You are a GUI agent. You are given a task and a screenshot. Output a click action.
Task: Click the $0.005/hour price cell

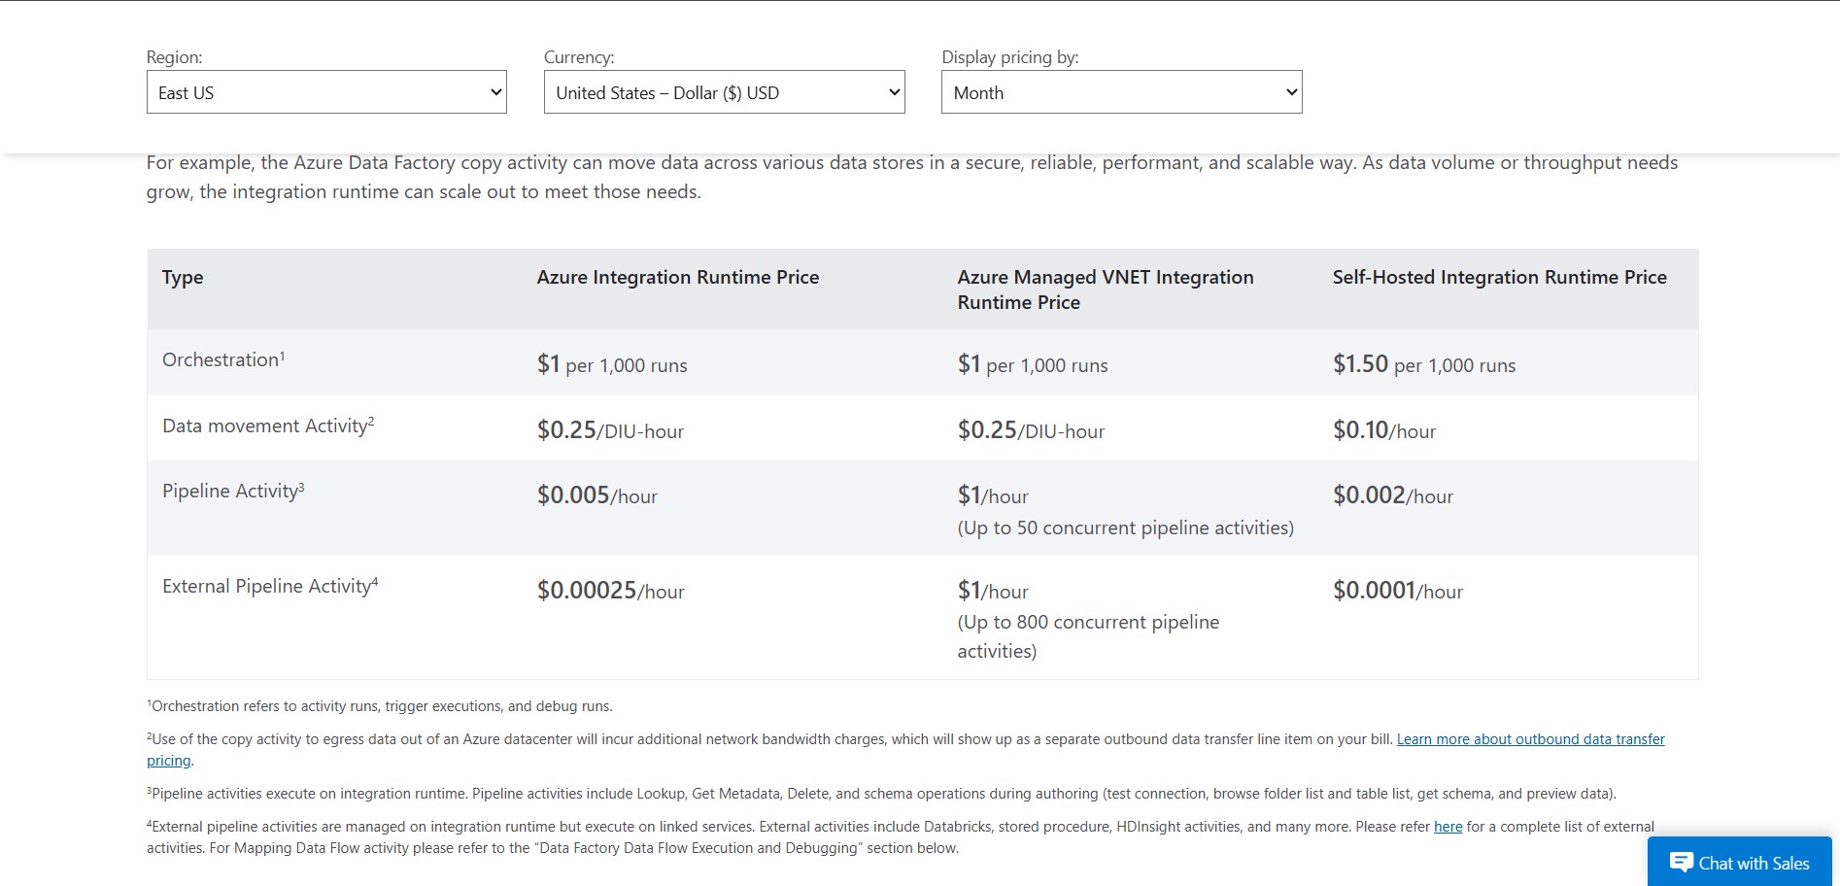point(597,495)
